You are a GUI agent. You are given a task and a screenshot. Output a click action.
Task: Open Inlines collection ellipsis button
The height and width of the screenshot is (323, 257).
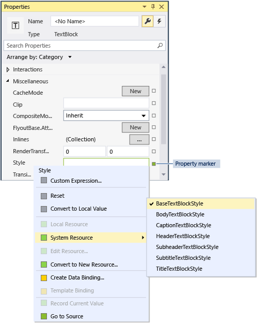coord(139,140)
